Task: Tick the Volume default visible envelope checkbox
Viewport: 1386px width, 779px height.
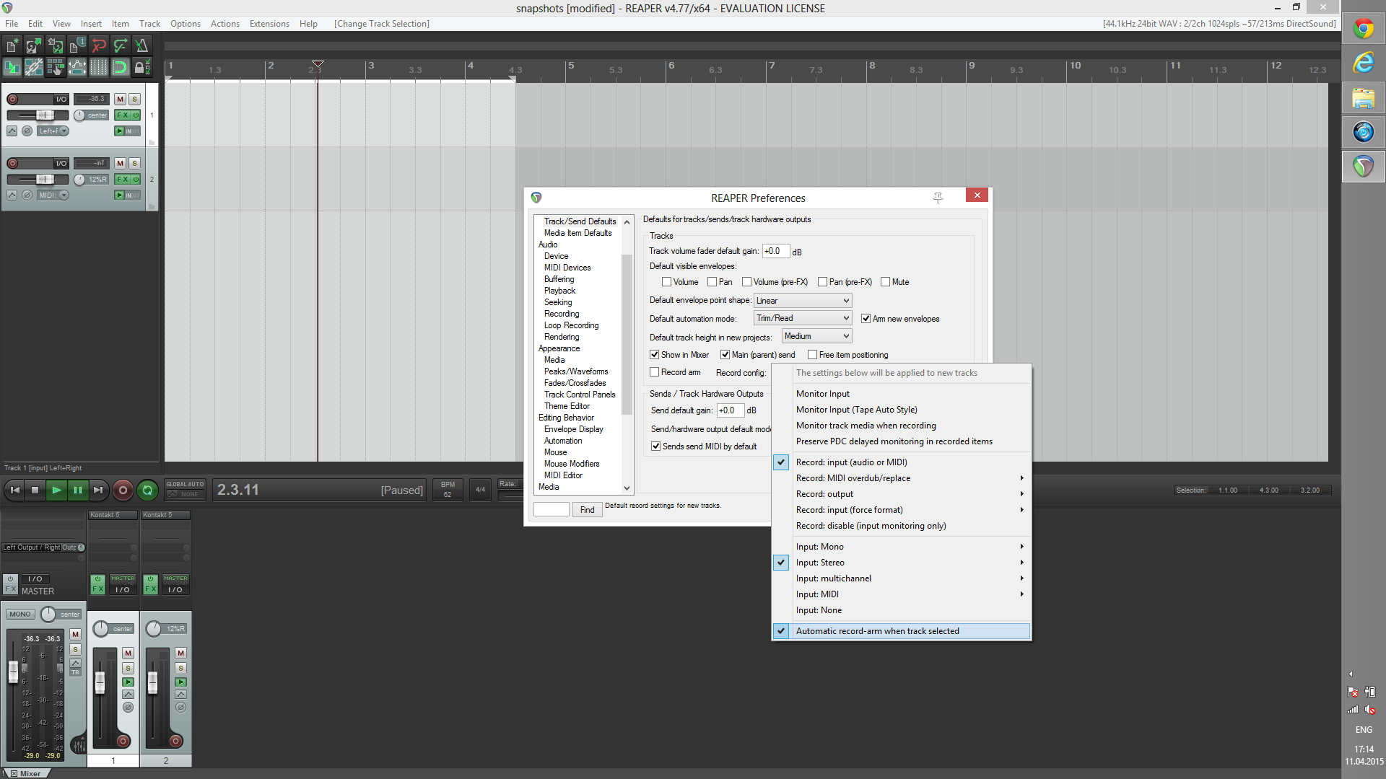Action: (666, 282)
